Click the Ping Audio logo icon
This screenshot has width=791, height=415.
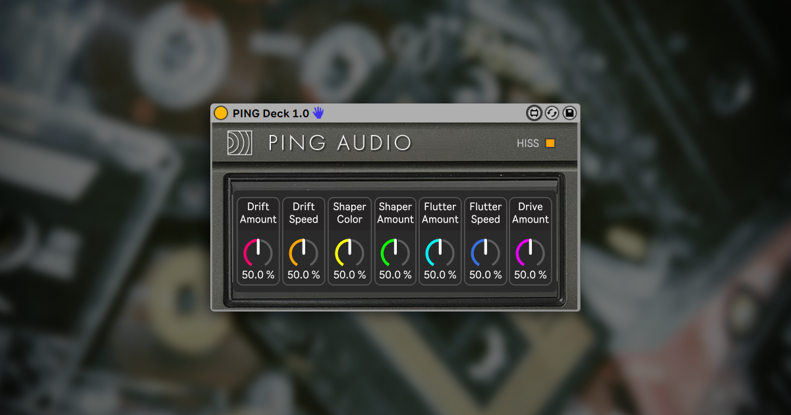pos(239,143)
